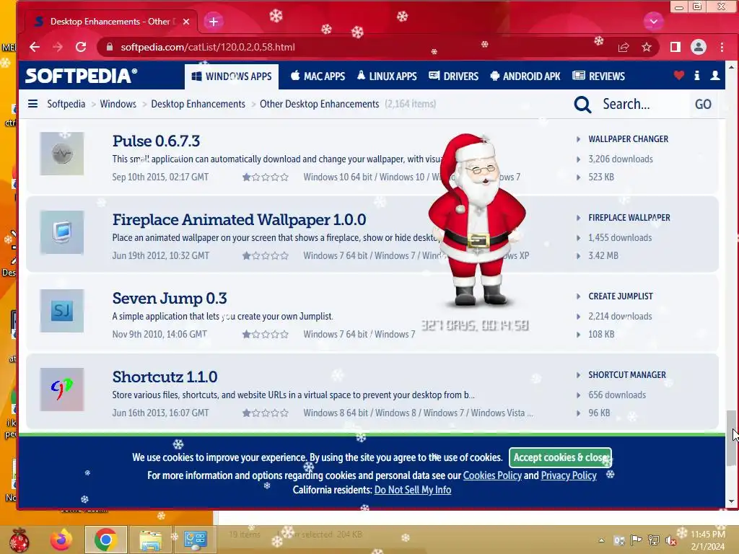Click the Shortcutz app thumbnail

(x=62, y=390)
